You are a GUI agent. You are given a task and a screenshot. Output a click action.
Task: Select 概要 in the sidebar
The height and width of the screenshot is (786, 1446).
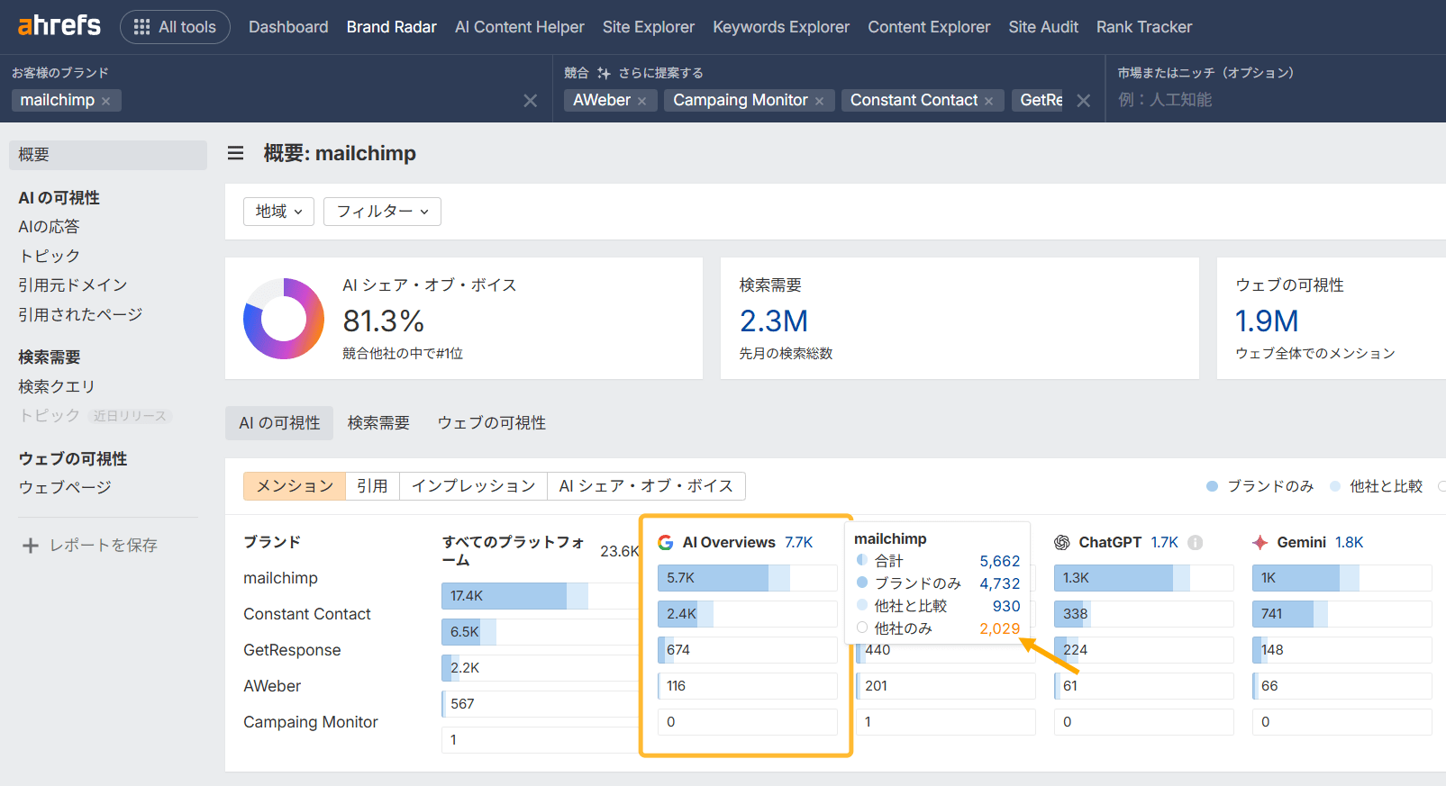(108, 155)
